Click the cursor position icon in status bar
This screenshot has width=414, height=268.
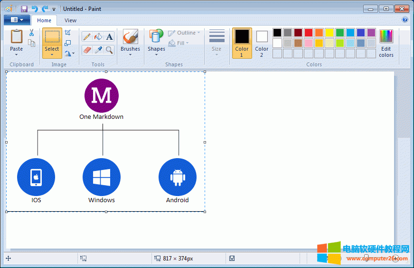click(x=9, y=258)
